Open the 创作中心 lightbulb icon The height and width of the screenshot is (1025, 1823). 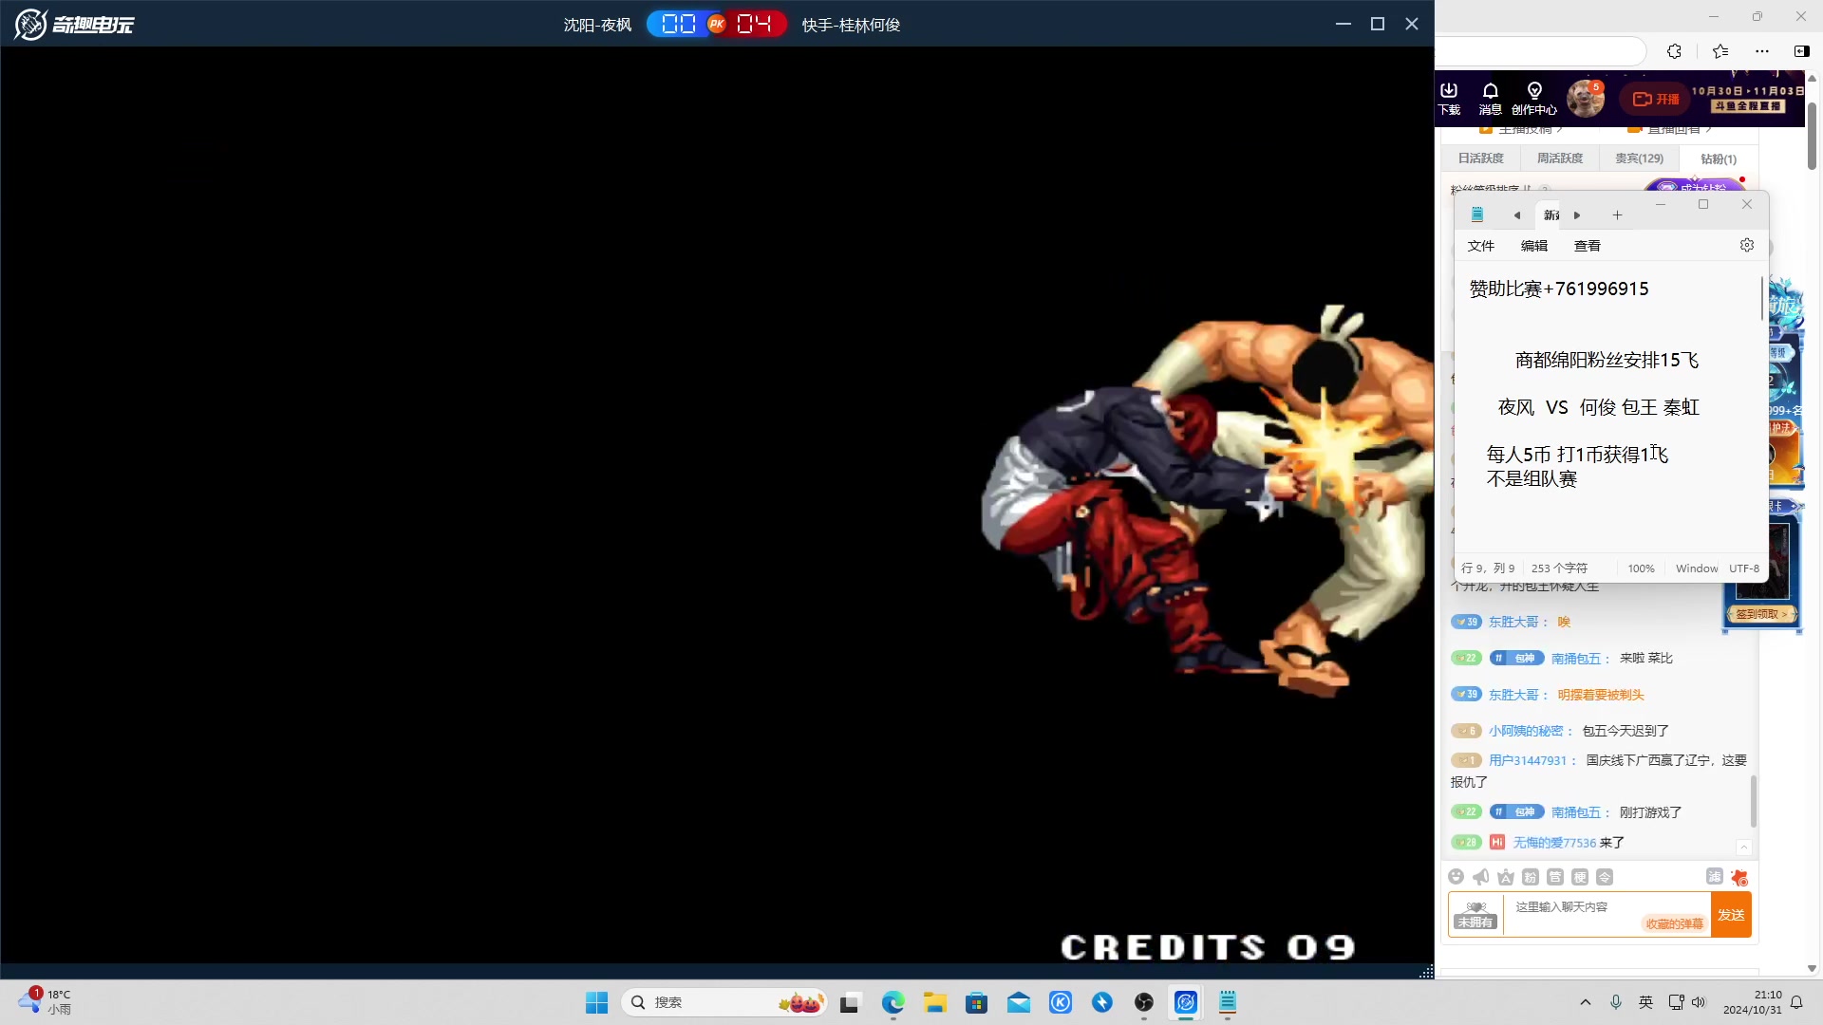pyautogui.click(x=1534, y=99)
